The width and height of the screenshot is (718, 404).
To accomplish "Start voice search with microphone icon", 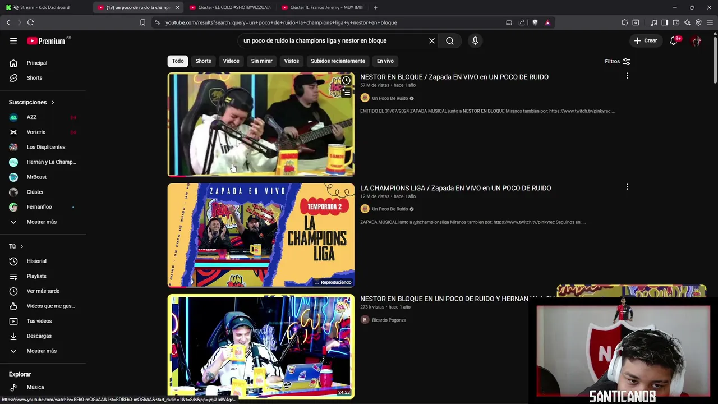I will (x=475, y=40).
